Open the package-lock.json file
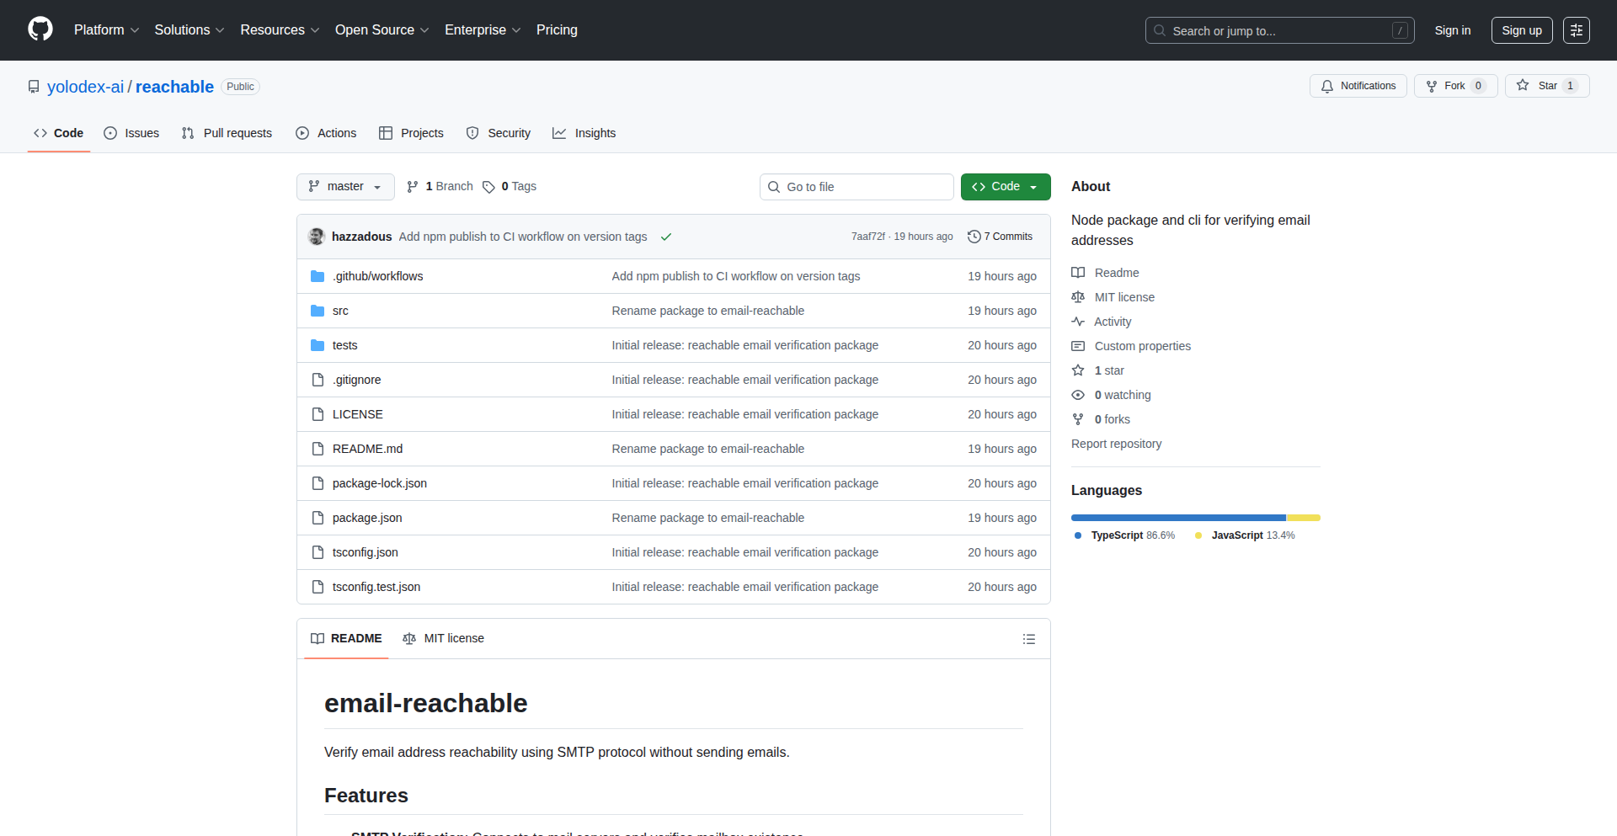The height and width of the screenshot is (836, 1617). coord(379,483)
